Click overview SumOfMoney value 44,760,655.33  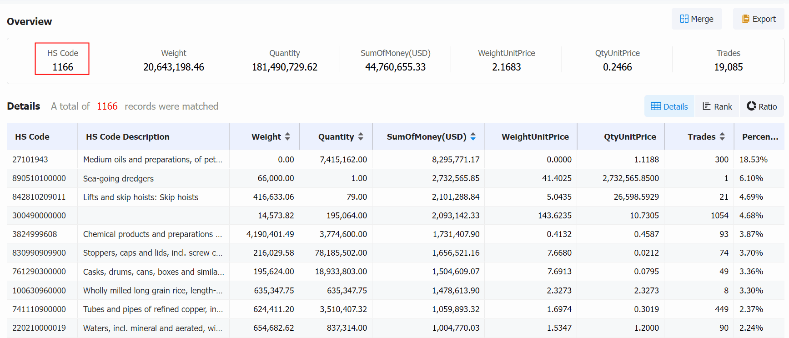coord(396,67)
